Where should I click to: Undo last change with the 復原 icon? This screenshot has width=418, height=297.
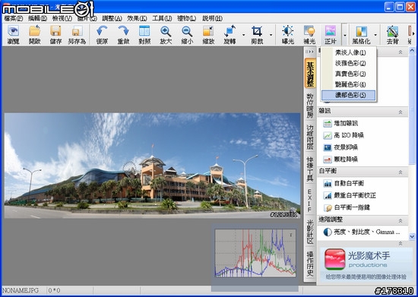pyautogui.click(x=102, y=35)
